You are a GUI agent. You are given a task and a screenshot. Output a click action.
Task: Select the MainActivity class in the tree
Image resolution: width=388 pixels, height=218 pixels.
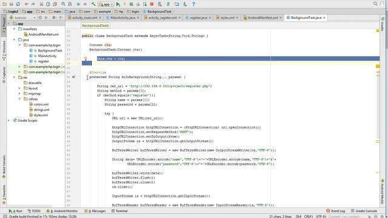(x=43, y=56)
